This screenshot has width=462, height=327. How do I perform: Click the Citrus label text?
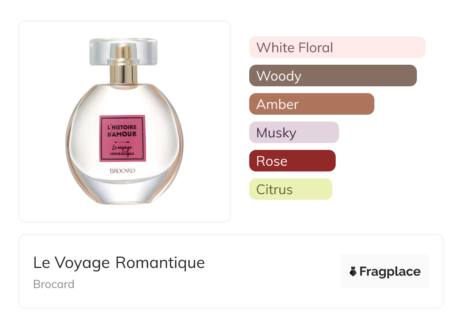275,189
